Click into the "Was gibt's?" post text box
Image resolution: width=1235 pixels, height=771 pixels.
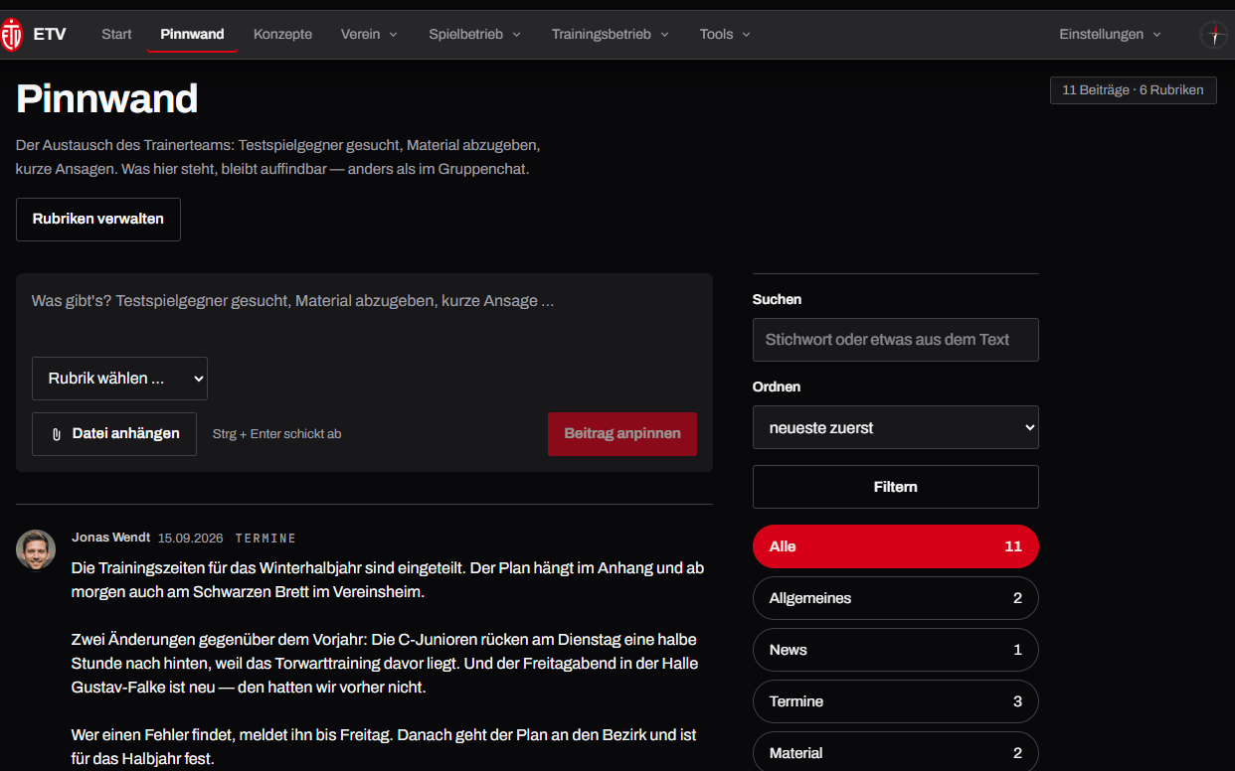364,313
